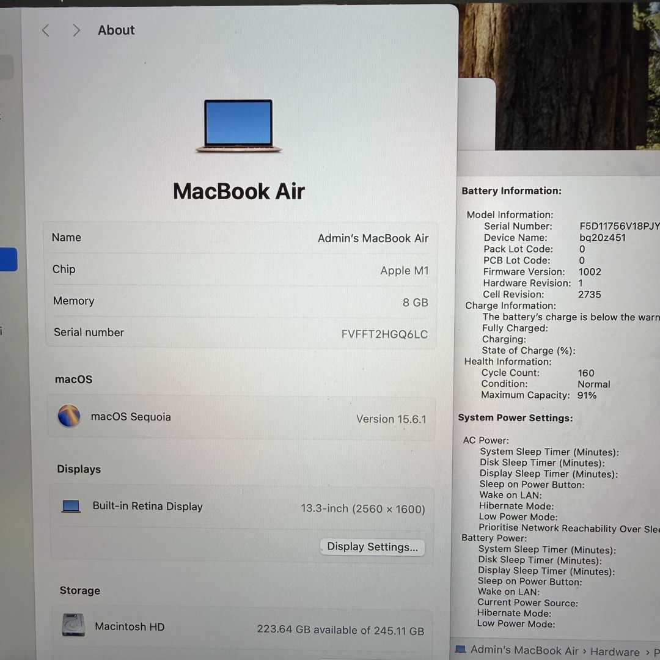The image size is (660, 660).
Task: Select the highlighted blue sidebar item
Action: pos(9,259)
